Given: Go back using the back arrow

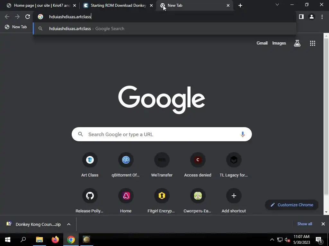Looking at the screenshot, I should [7, 17].
